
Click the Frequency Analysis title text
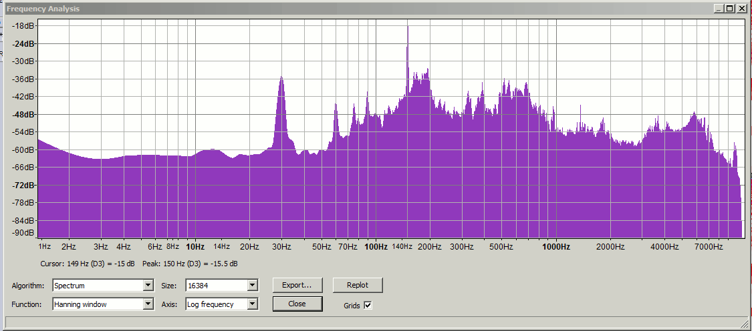click(43, 9)
